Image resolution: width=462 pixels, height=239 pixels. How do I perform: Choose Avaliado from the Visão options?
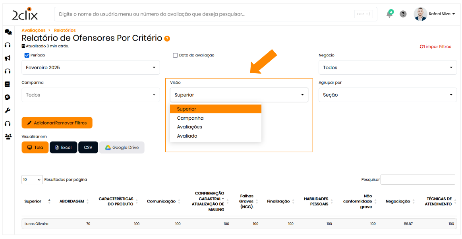(x=187, y=136)
